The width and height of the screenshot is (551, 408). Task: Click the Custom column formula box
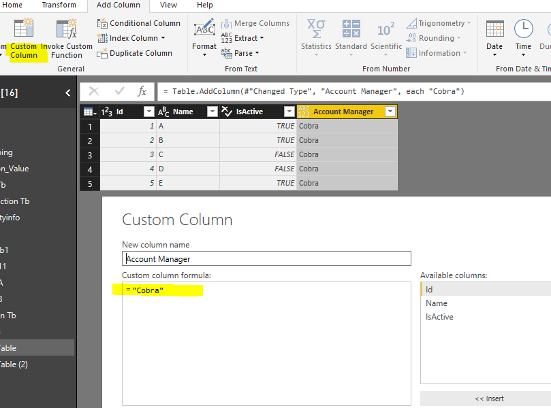266,344
